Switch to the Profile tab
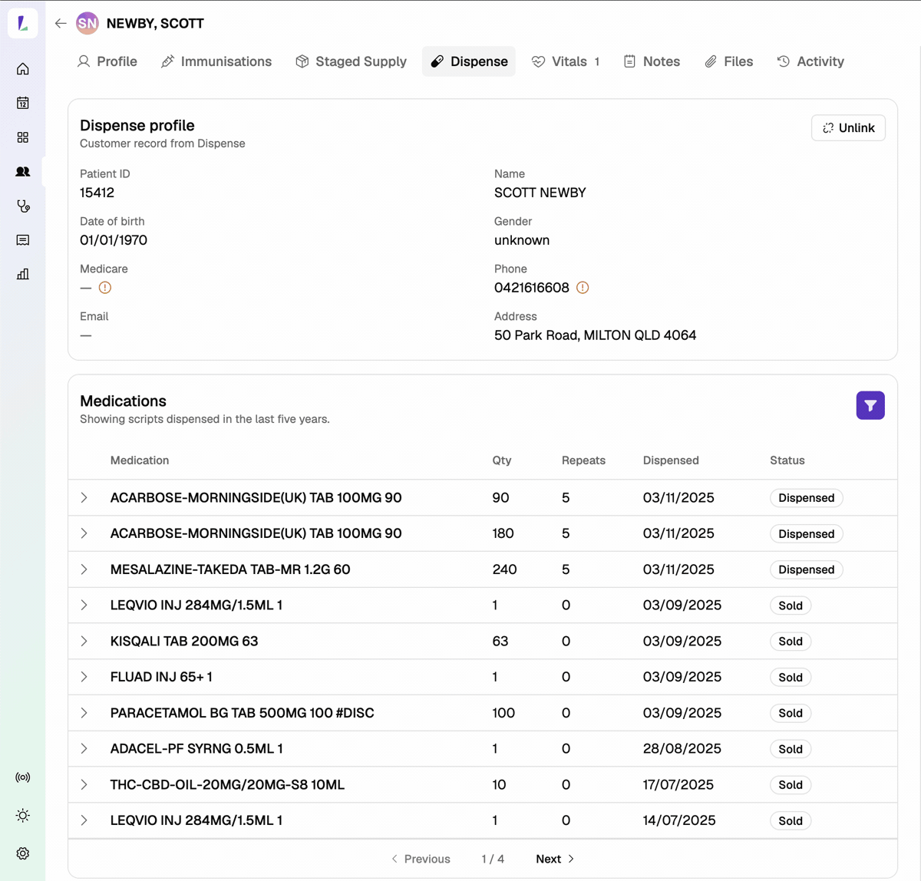The width and height of the screenshot is (921, 881). 107,61
